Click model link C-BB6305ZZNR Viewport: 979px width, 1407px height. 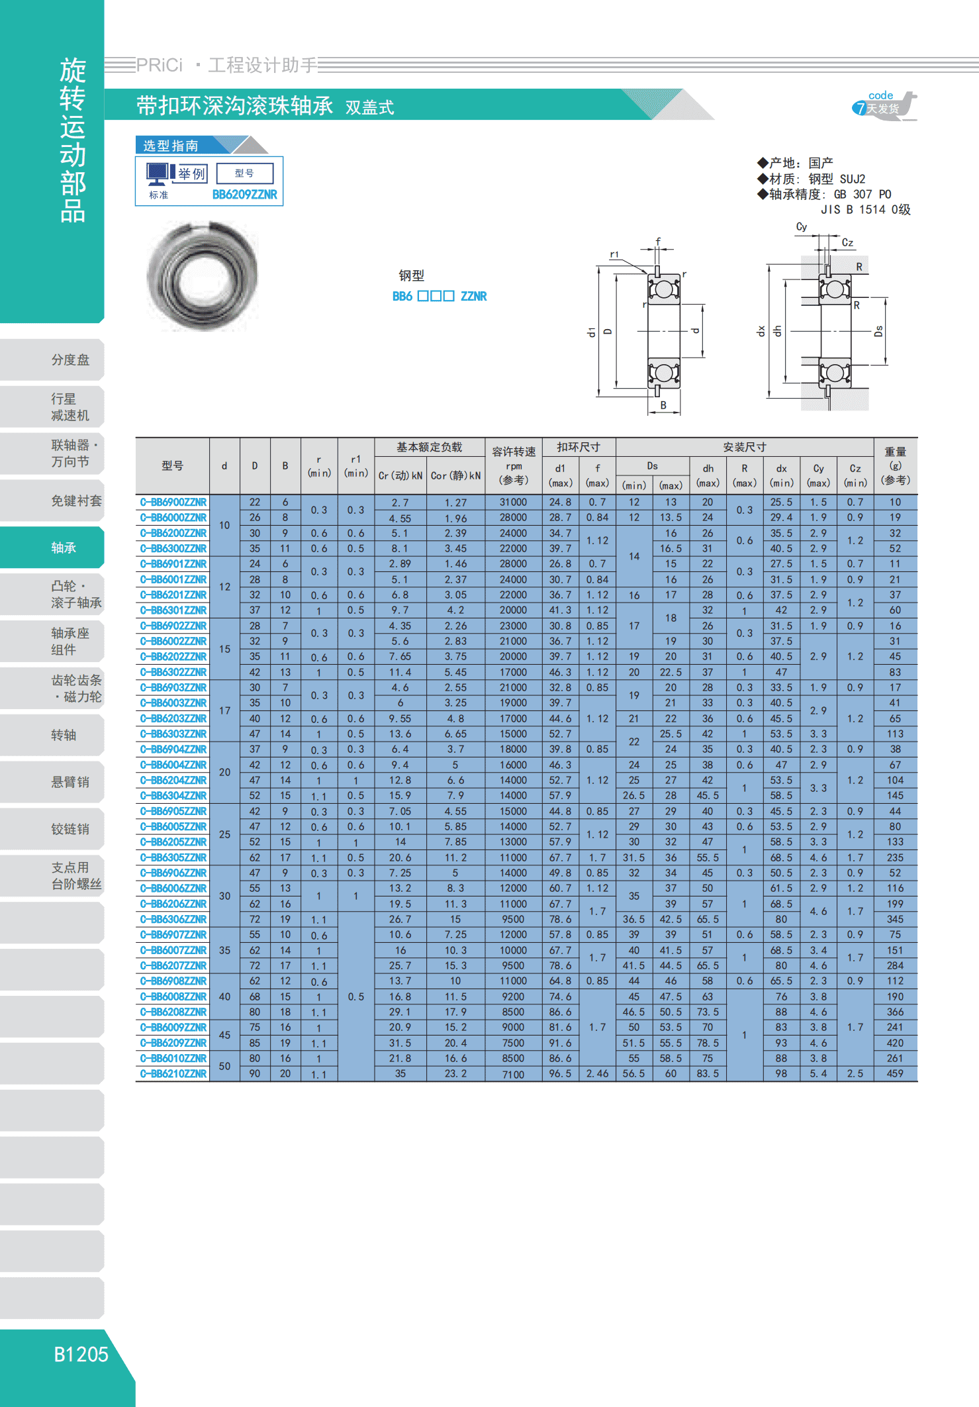click(x=173, y=857)
